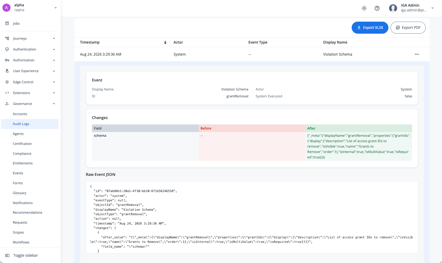Click the Event Type column header
Screen dimensions: 442x263
point(258,42)
